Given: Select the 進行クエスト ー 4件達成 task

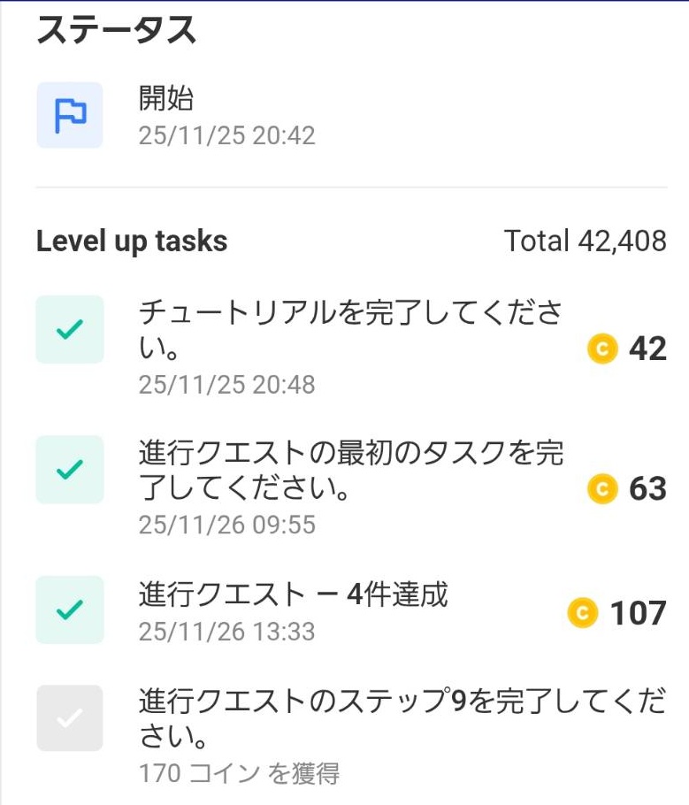Looking at the screenshot, I should (293, 594).
